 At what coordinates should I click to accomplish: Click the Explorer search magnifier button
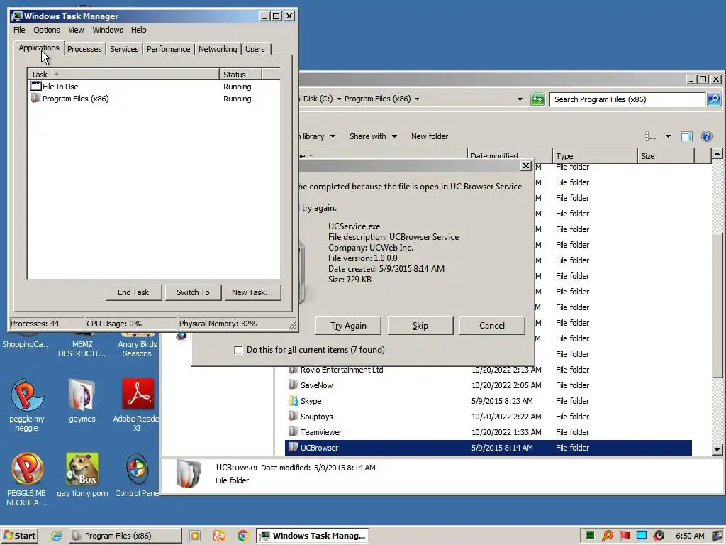pyautogui.click(x=714, y=99)
